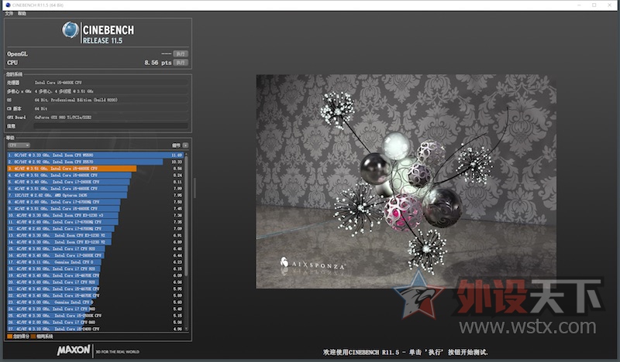The height and width of the screenshot is (362, 620).
Task: Click the app icon in title bar
Action: coord(6,5)
